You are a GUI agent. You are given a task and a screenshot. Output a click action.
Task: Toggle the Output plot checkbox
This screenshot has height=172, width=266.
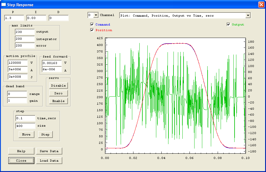[x=228, y=25]
